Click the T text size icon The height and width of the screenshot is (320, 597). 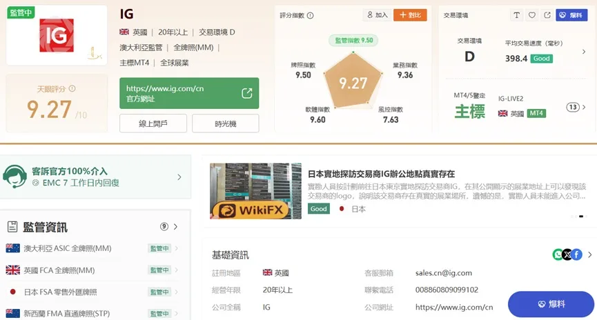(516, 15)
